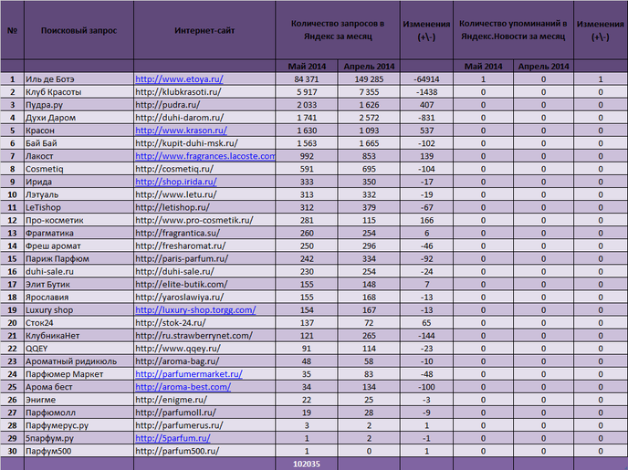Screen dimensions: 628x470
Task: Follow the parfumermarket.ru hyperlink
Action: 189,374
